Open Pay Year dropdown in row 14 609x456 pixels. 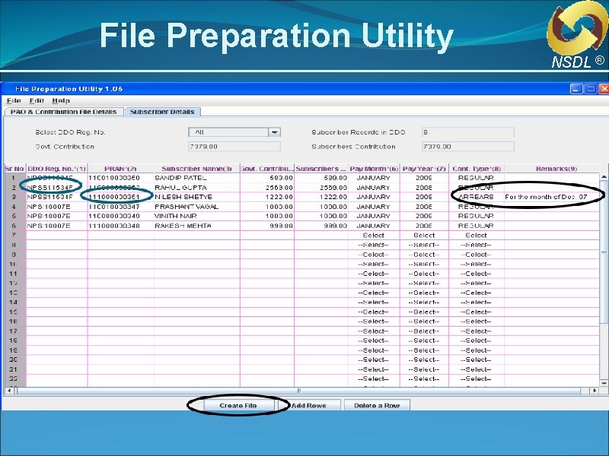tap(424, 302)
